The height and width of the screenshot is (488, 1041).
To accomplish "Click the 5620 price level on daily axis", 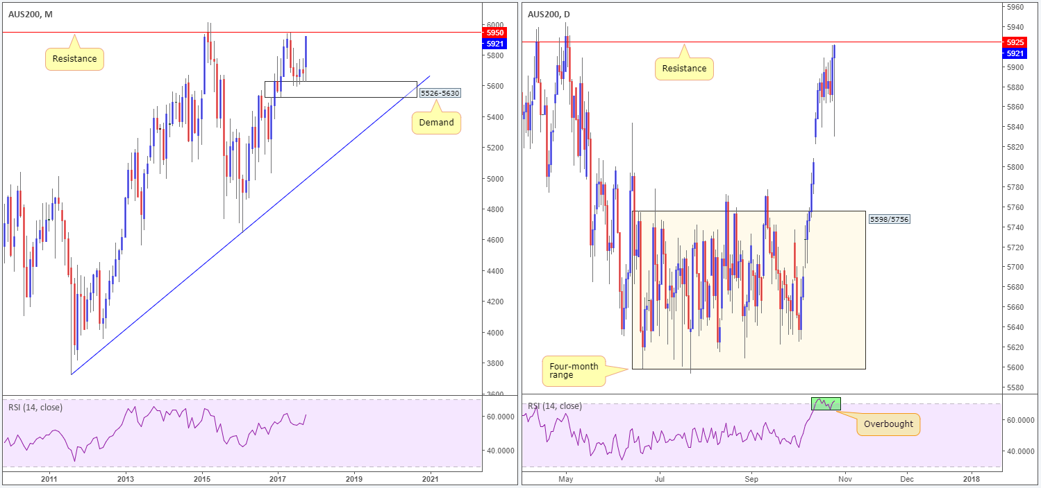I will click(x=1016, y=347).
